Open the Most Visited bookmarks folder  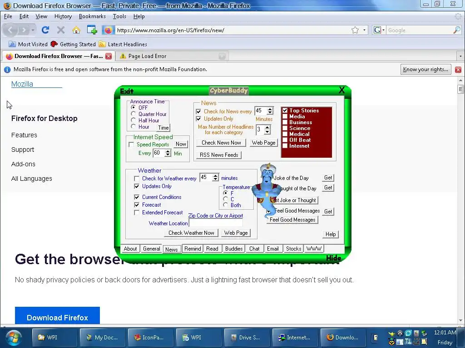(28, 44)
